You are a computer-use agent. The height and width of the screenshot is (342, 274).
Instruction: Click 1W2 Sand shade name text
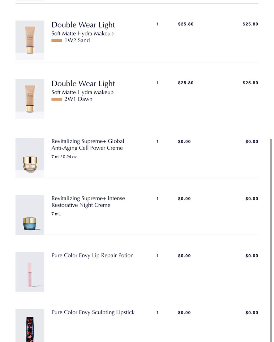pos(77,40)
